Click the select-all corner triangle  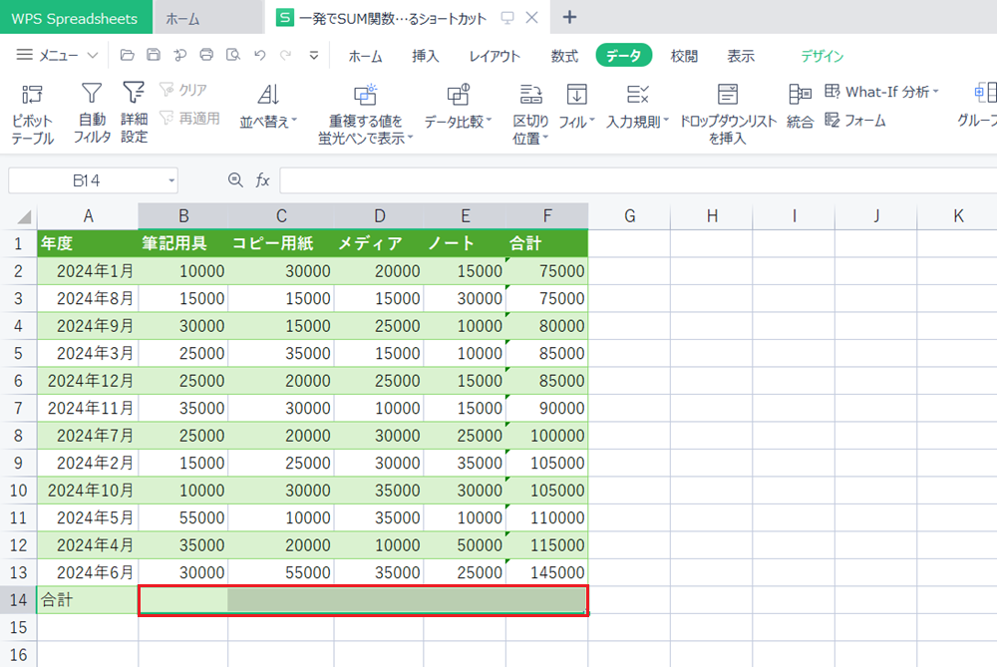tap(24, 217)
